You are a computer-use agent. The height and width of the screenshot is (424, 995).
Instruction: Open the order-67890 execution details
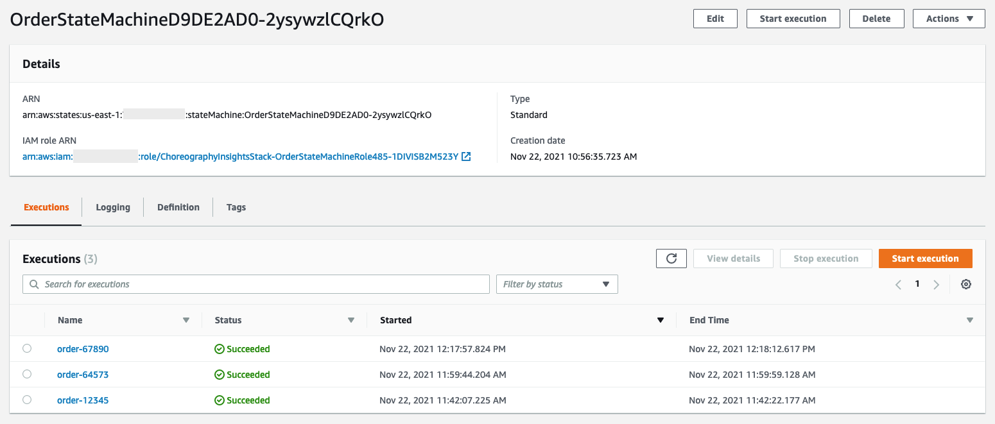83,348
